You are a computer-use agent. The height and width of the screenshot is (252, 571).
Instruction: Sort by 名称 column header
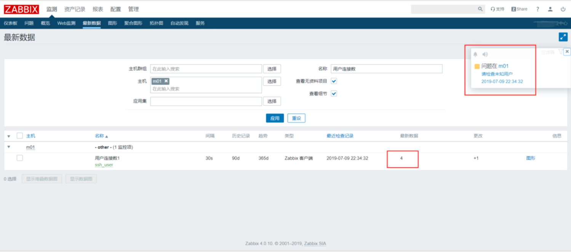pos(99,136)
